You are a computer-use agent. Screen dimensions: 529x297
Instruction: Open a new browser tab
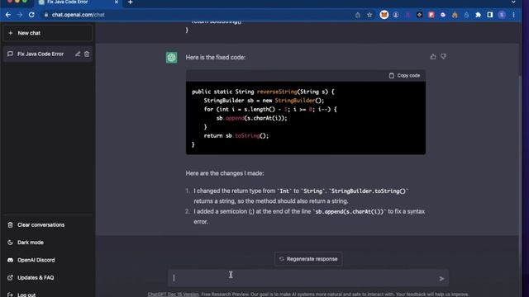tap(131, 2)
